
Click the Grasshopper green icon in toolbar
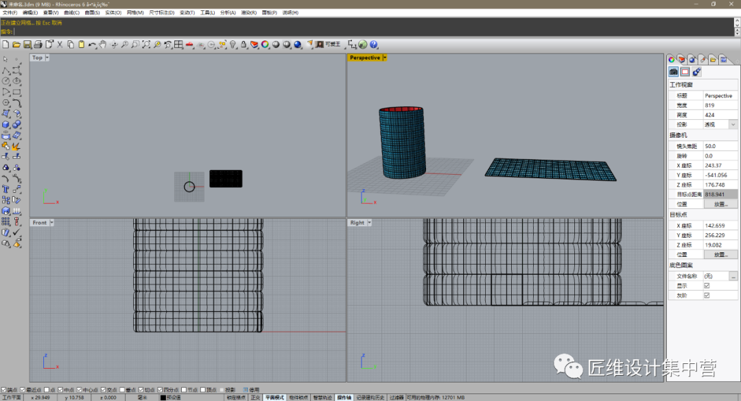pos(363,45)
